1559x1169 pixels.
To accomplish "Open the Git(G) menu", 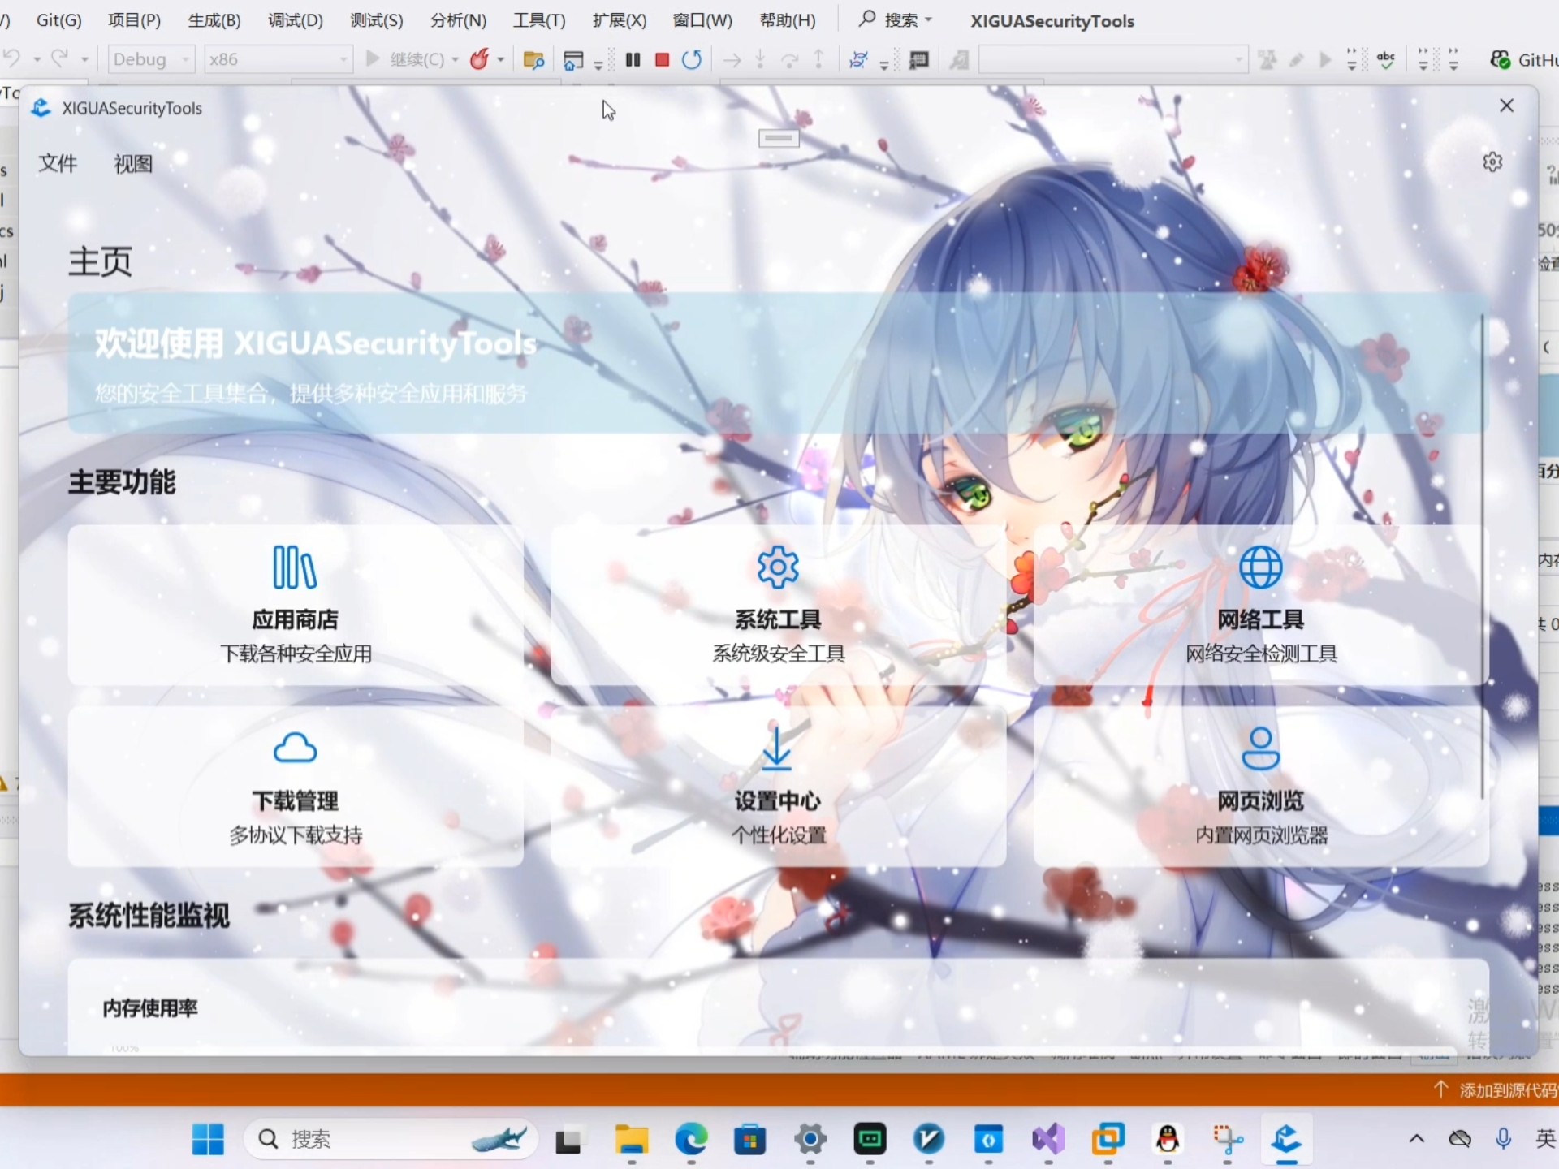I will click(59, 19).
